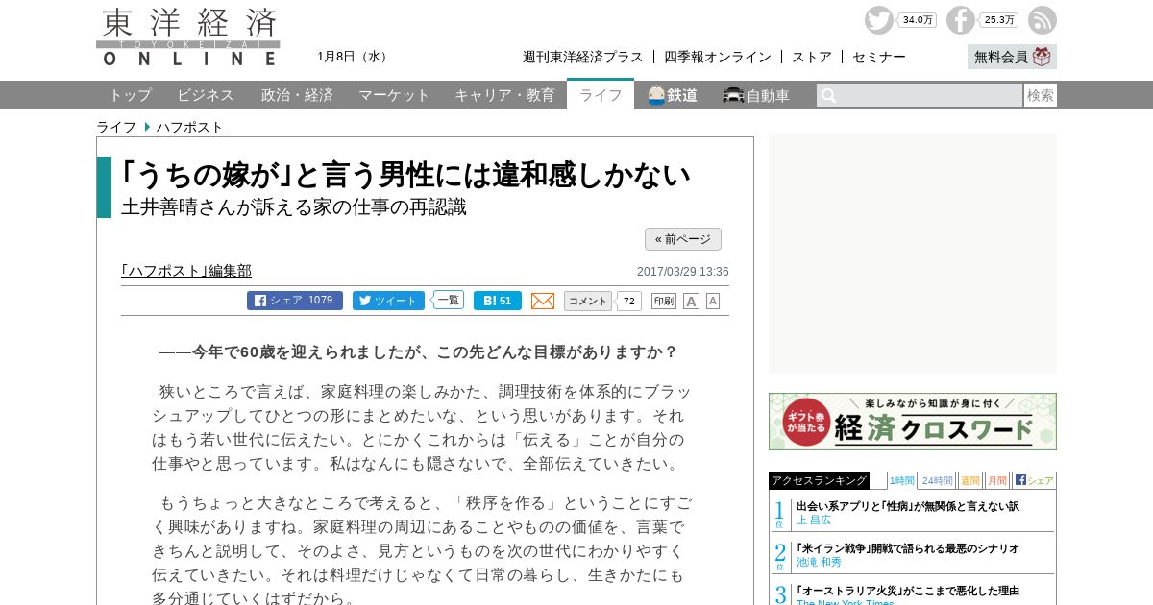Open 四季報オンライン link

(x=718, y=57)
